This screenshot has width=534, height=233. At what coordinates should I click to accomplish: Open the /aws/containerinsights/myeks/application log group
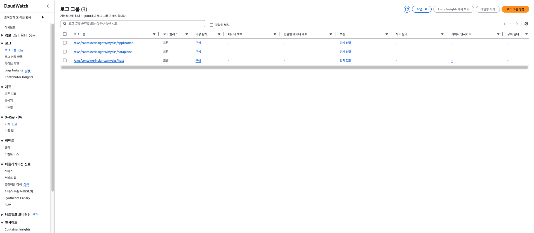click(103, 43)
